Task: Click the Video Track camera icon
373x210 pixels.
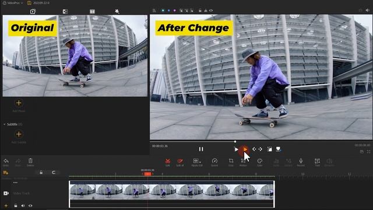Action: (6, 193)
